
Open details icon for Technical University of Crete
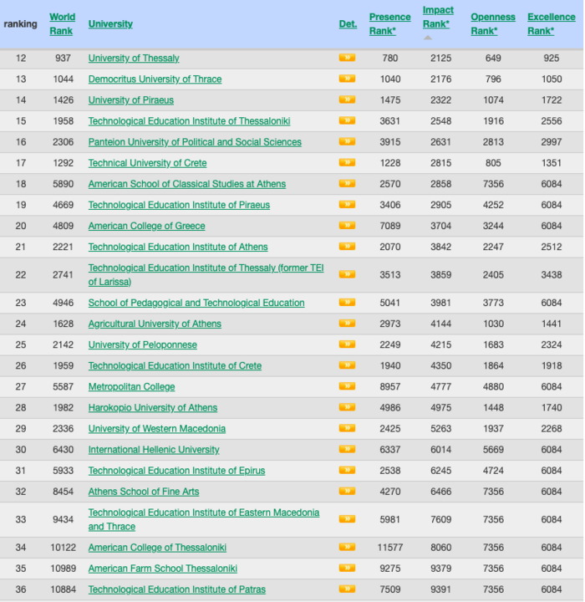[x=347, y=162]
